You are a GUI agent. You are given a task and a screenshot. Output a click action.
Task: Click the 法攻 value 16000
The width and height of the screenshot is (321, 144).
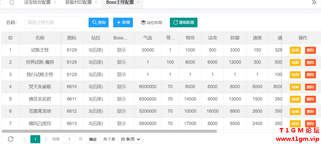(x=213, y=111)
